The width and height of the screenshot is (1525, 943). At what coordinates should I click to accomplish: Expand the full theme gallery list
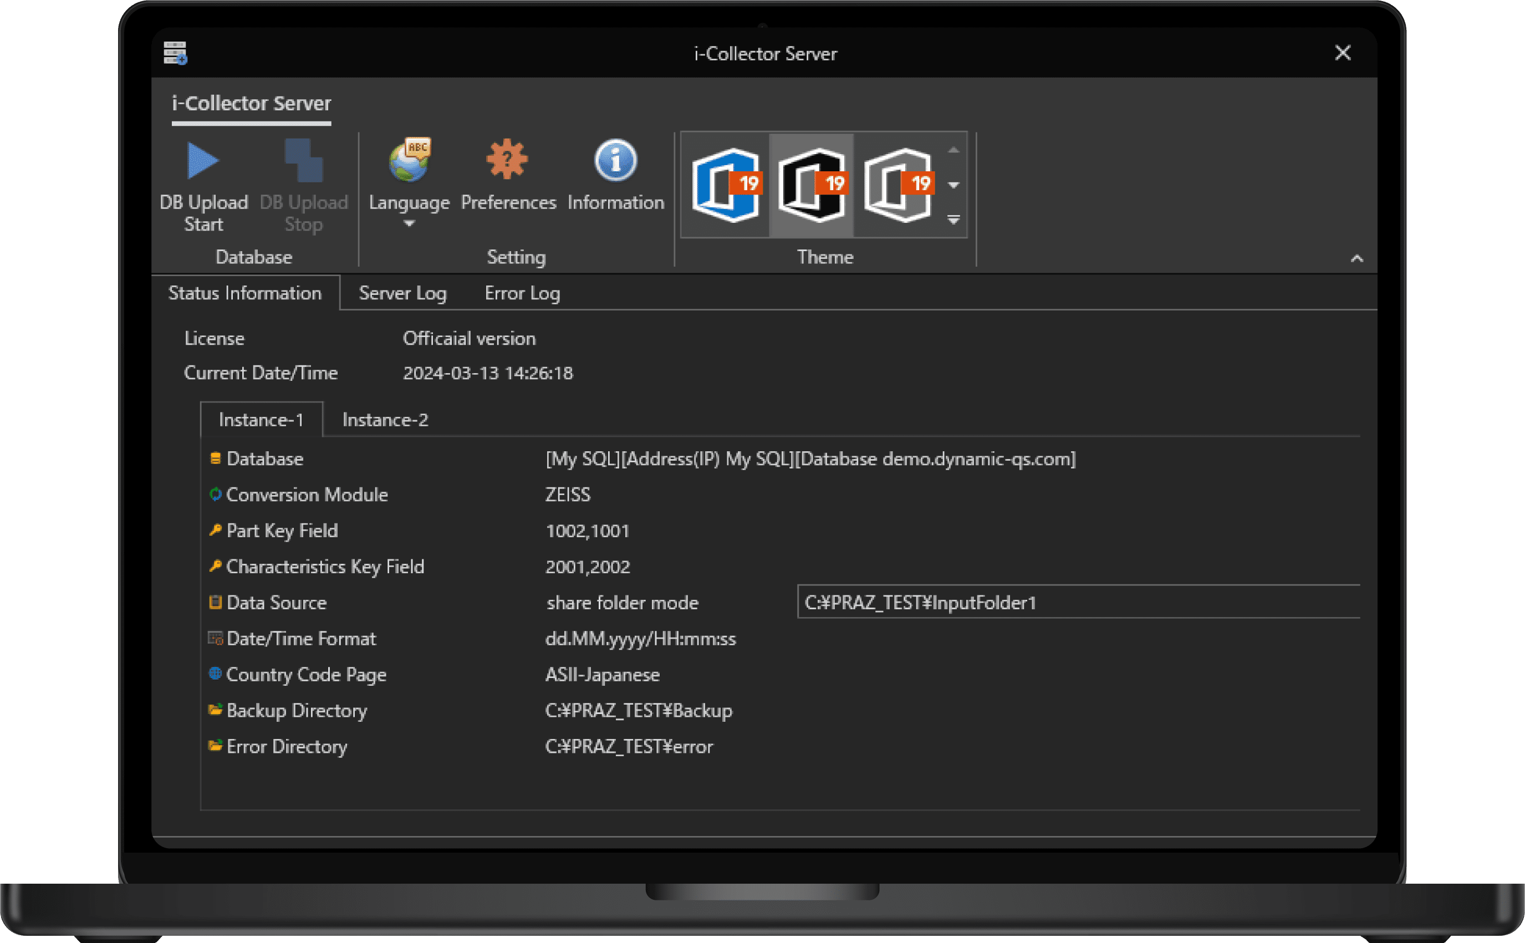(x=953, y=220)
